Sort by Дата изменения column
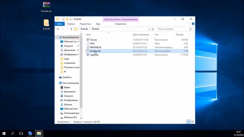 [141, 35]
